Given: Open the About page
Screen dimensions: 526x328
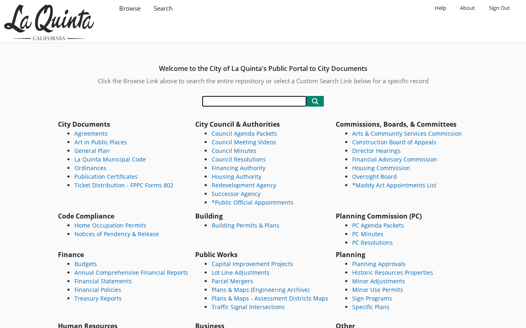Looking at the screenshot, I should tap(467, 8).
